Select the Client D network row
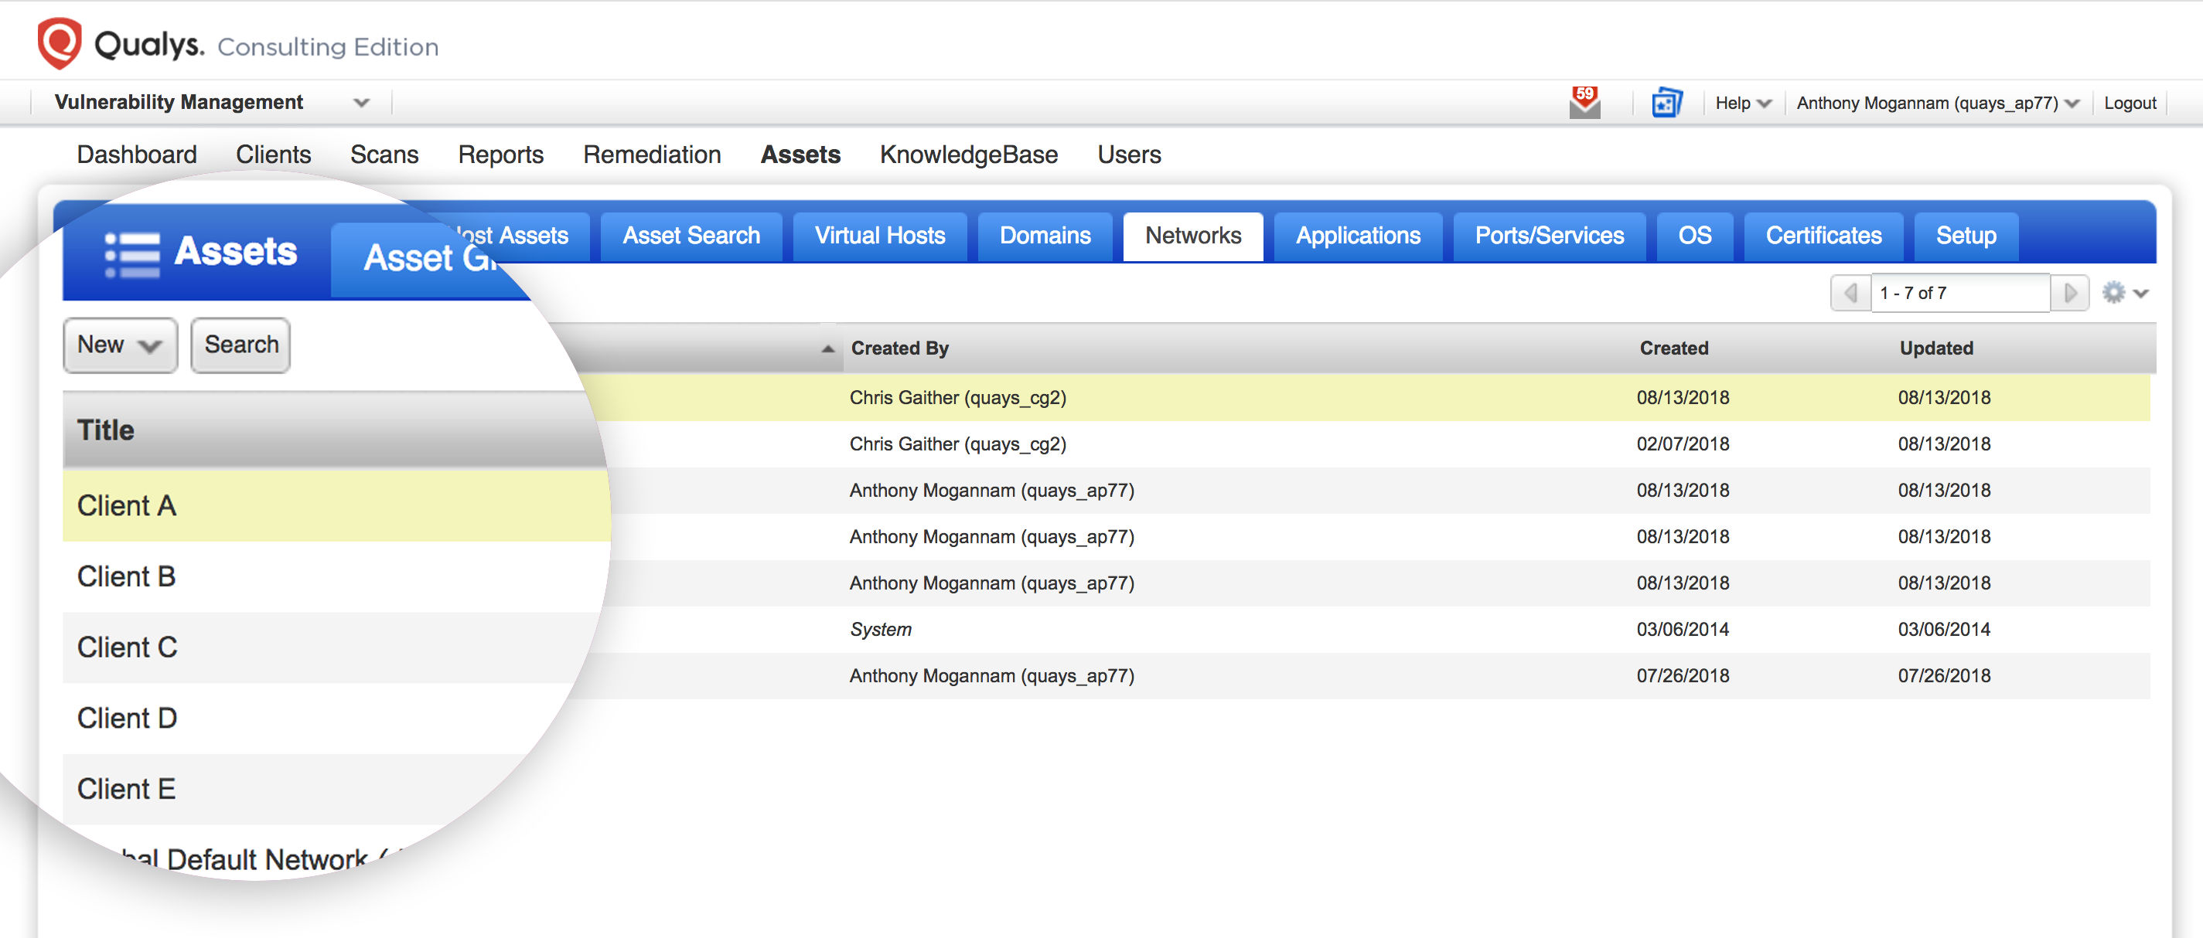 click(316, 719)
